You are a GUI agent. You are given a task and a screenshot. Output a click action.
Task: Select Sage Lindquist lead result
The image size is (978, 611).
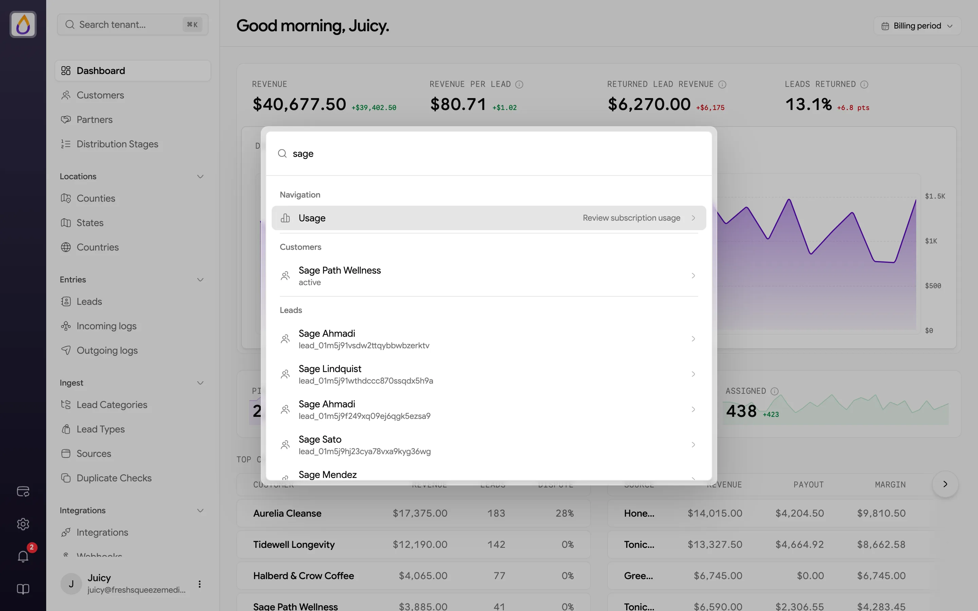coord(489,374)
